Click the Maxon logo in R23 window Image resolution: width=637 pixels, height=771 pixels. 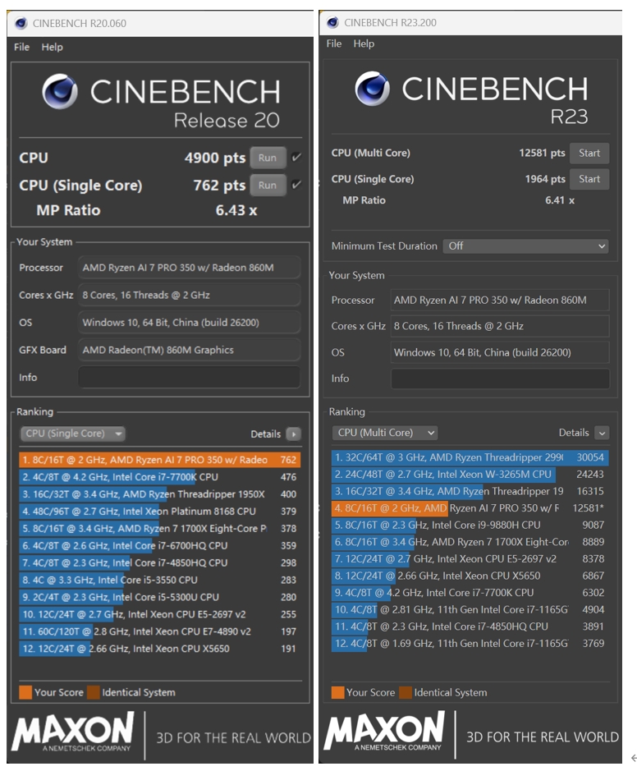tap(384, 731)
